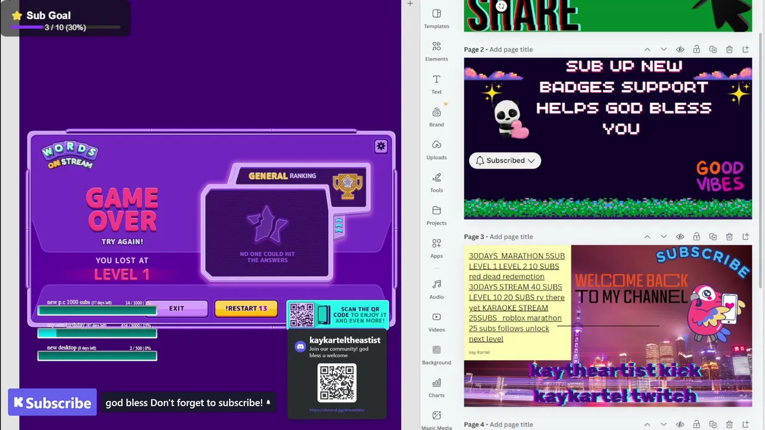Open the Subscribed dropdown on Page 2
765x430 pixels.
coord(505,161)
